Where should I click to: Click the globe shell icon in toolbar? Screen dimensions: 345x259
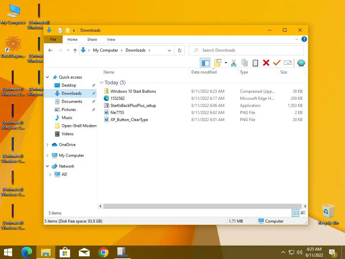click(301, 63)
